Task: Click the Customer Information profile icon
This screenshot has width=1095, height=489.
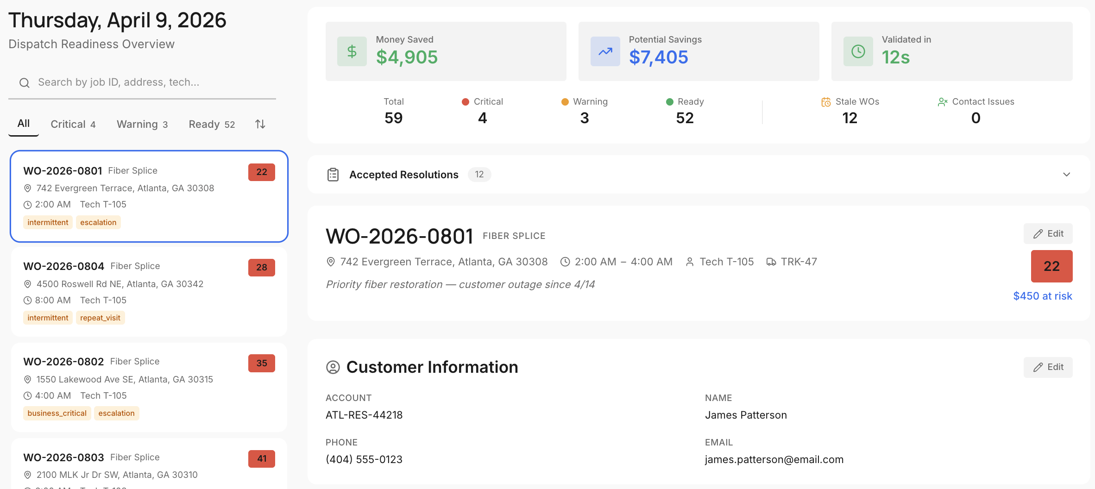Action: click(x=333, y=367)
